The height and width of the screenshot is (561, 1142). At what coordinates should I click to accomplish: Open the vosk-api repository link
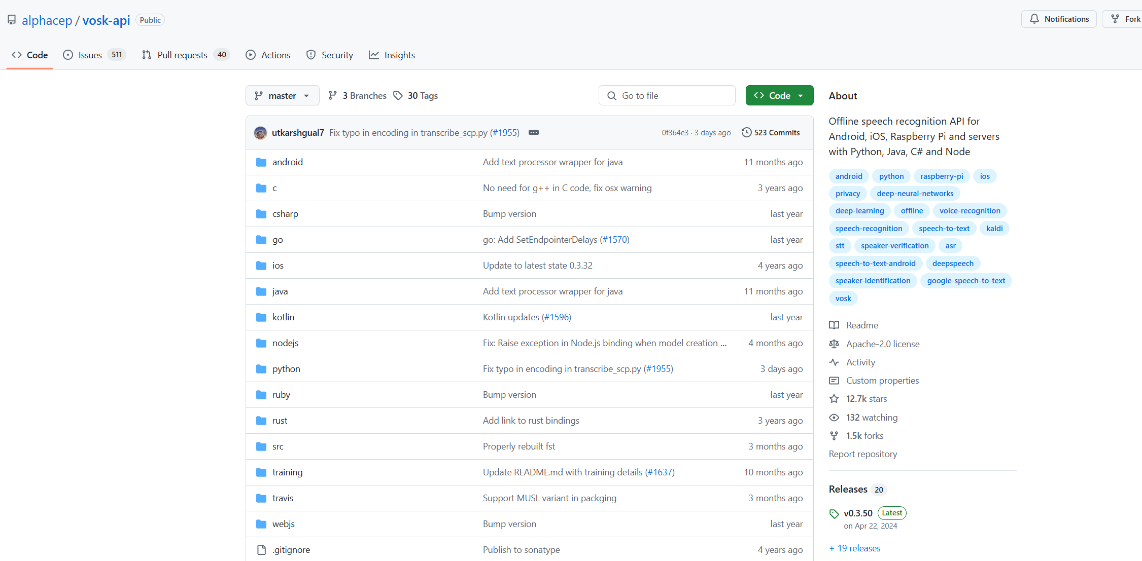(106, 20)
